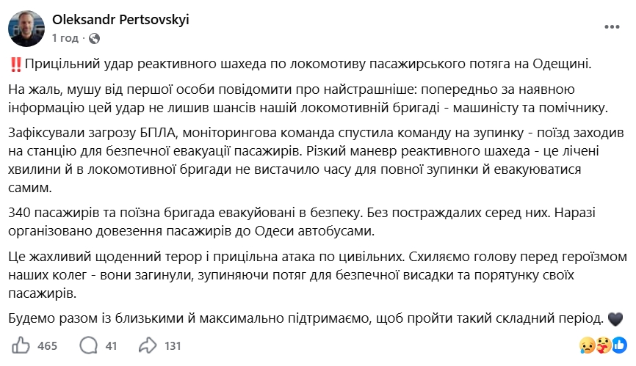
Task: Open the profile avatar photo
Action: point(26,29)
